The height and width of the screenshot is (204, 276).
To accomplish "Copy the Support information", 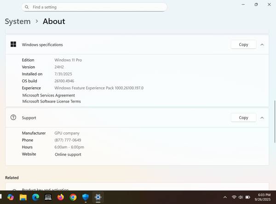I will tap(243, 118).
